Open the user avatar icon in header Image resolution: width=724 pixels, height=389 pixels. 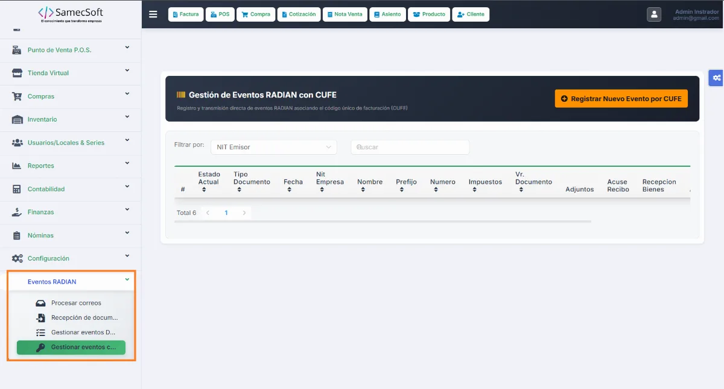[654, 14]
